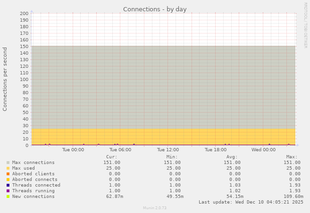Click the 'Avg:' column header
This screenshot has height=213, width=310.
coord(232,157)
